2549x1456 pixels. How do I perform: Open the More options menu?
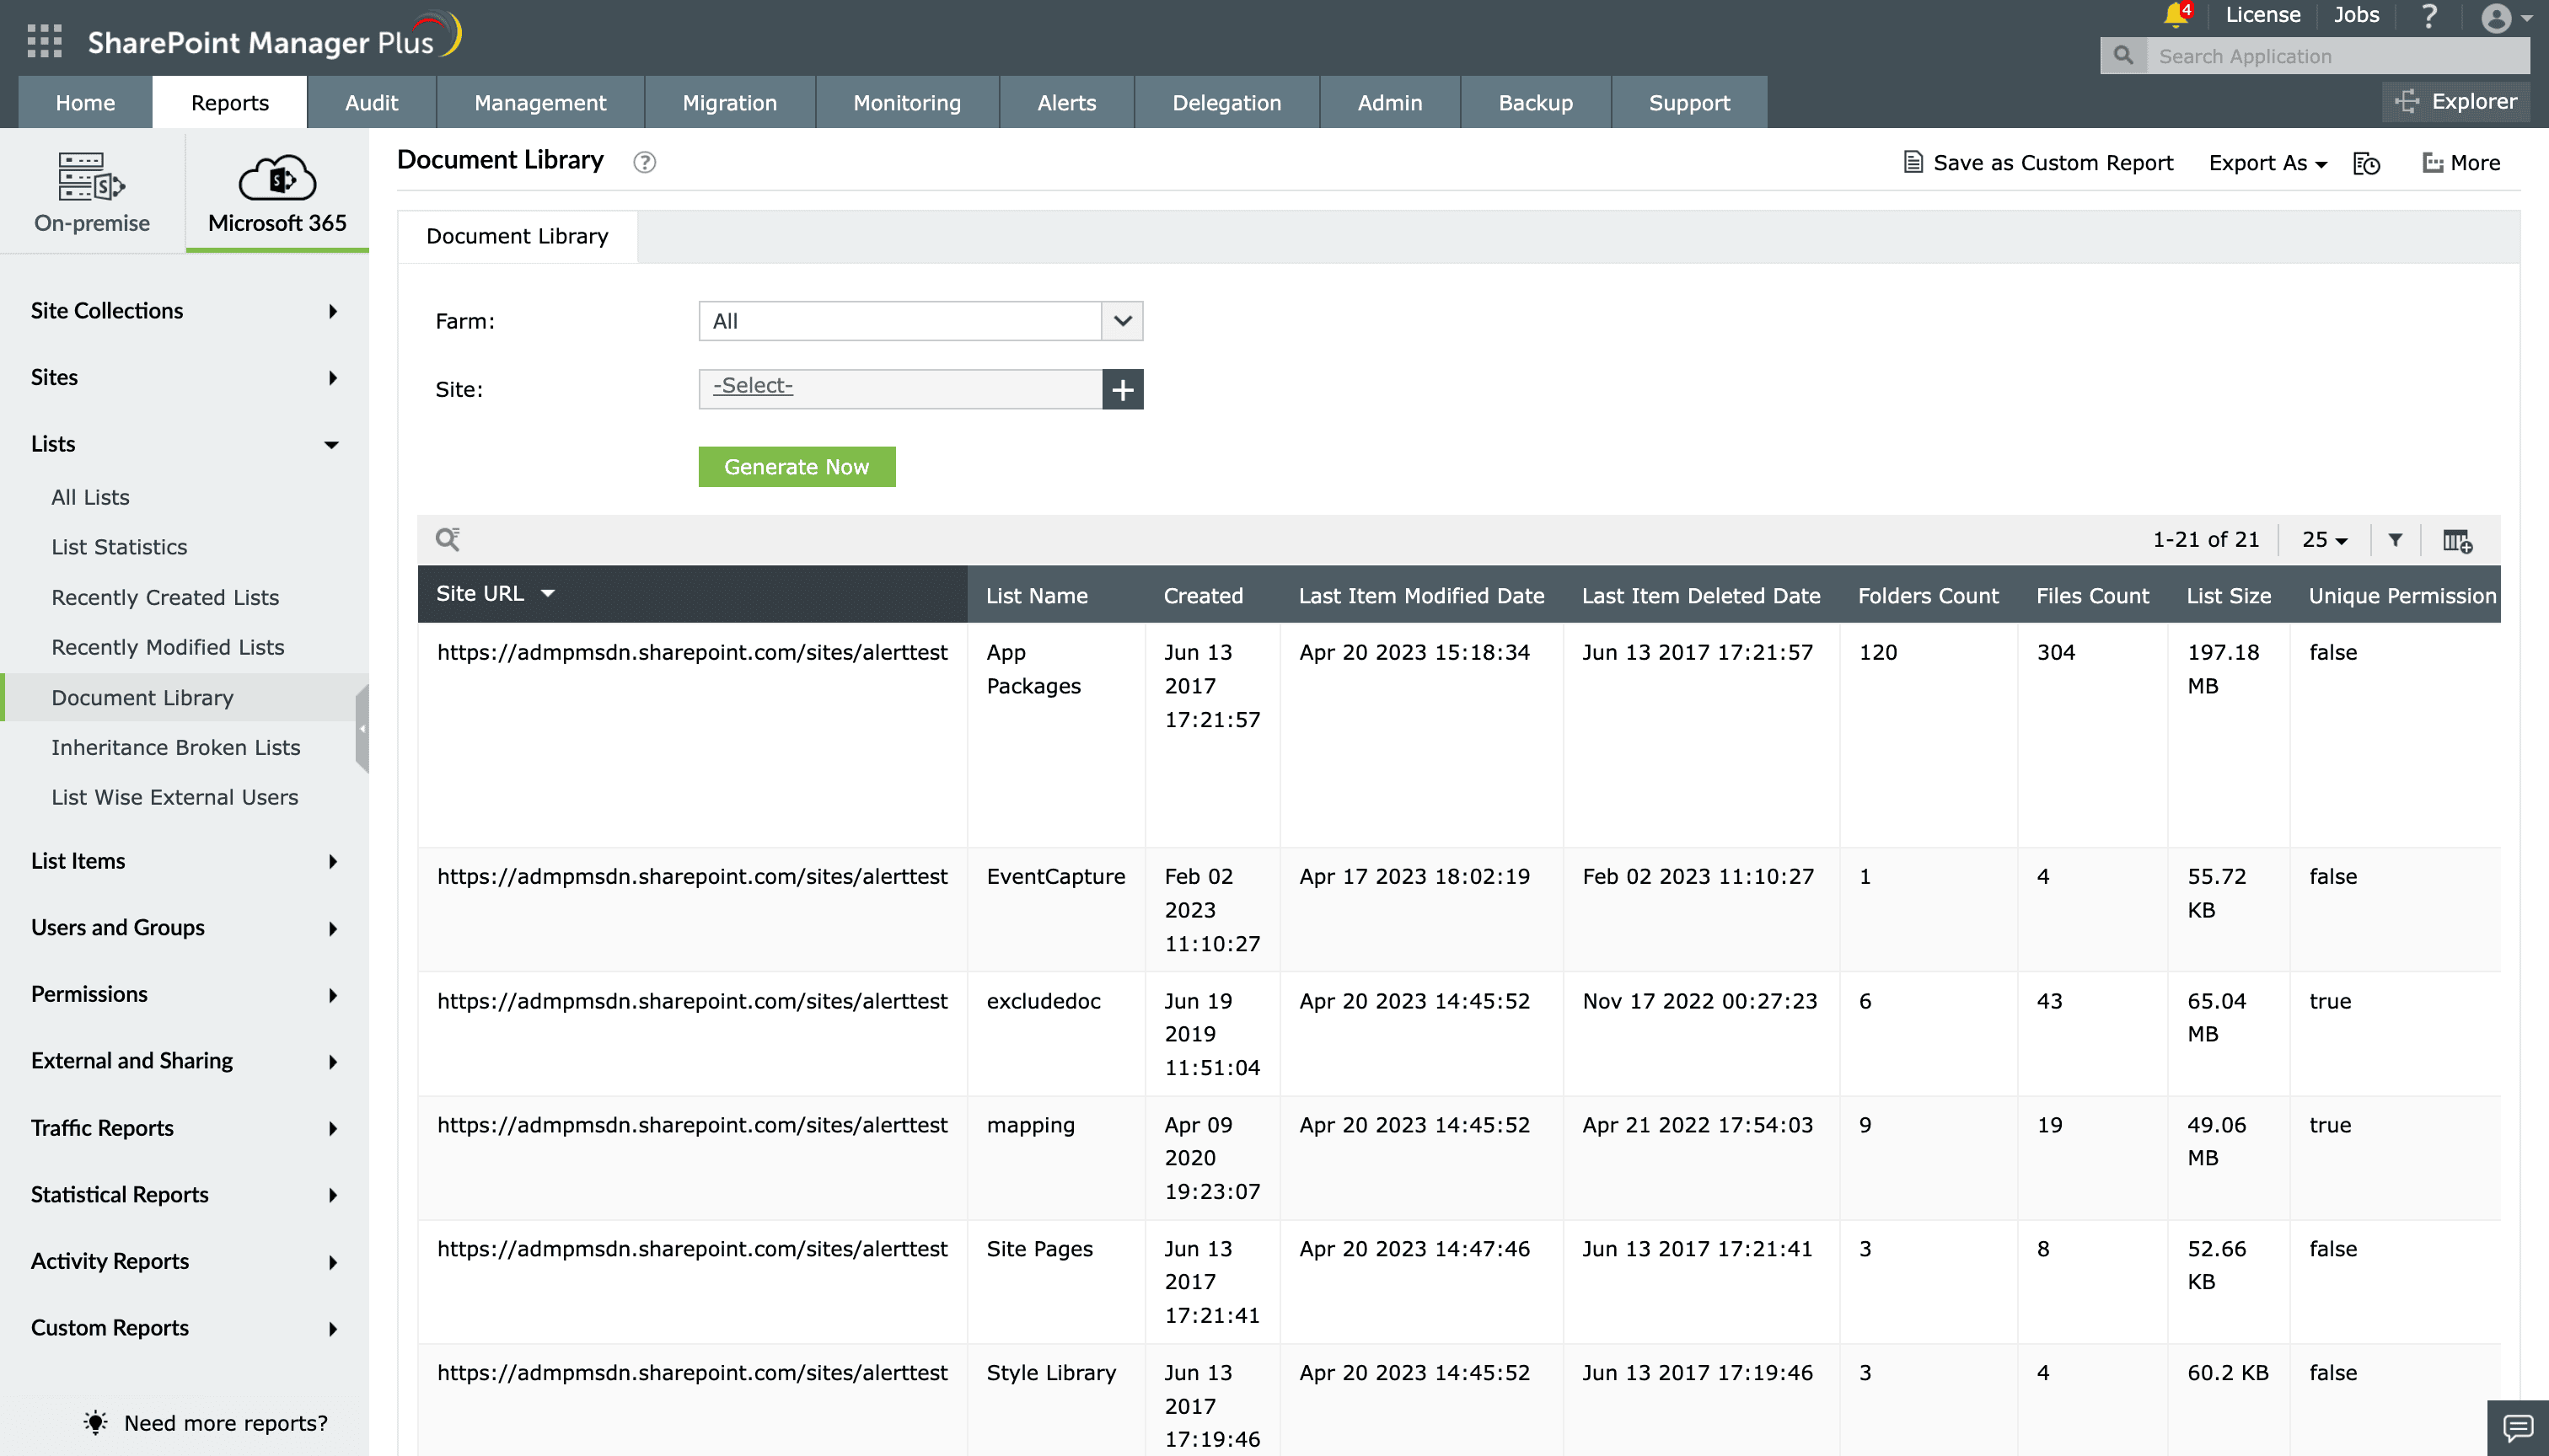click(2461, 163)
